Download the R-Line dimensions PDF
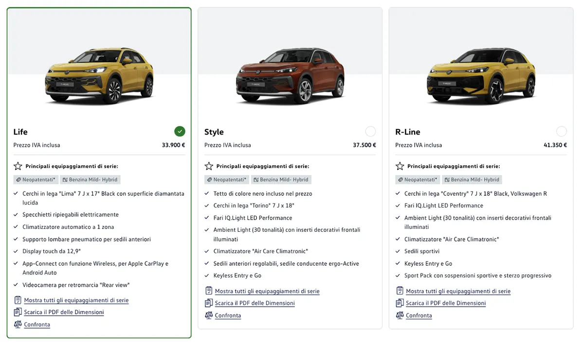Viewport: 584px width, 345px height. pyautogui.click(x=446, y=303)
